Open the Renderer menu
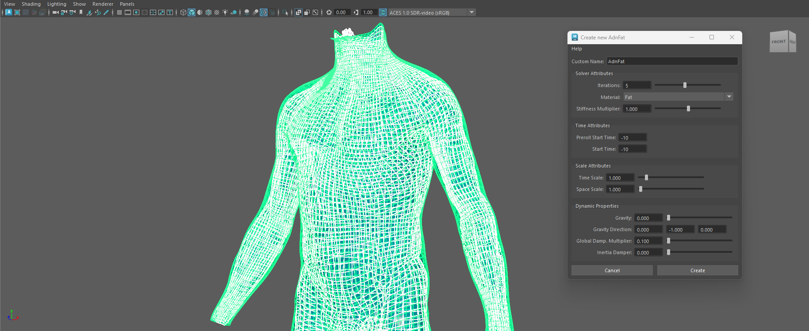809x331 pixels. [x=103, y=4]
